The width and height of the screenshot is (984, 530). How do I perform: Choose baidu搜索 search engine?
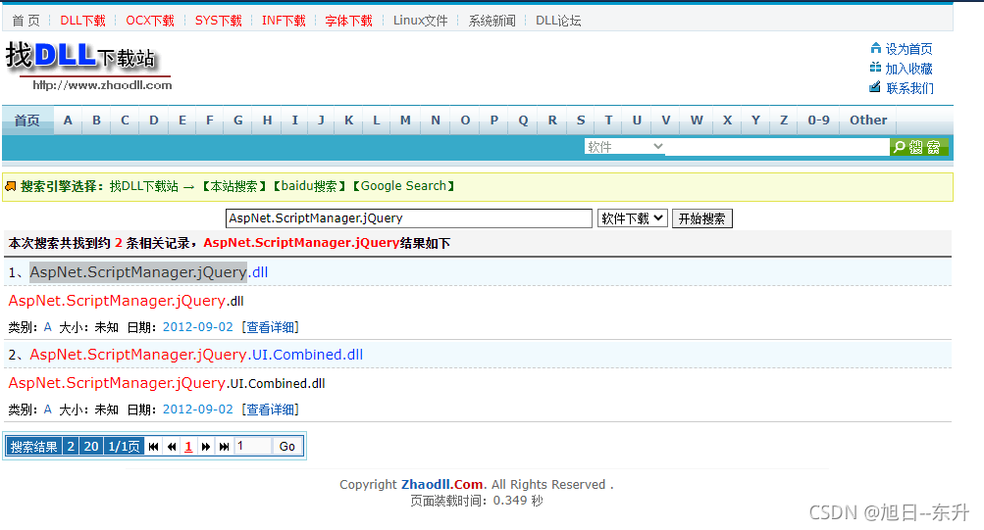pos(310,186)
